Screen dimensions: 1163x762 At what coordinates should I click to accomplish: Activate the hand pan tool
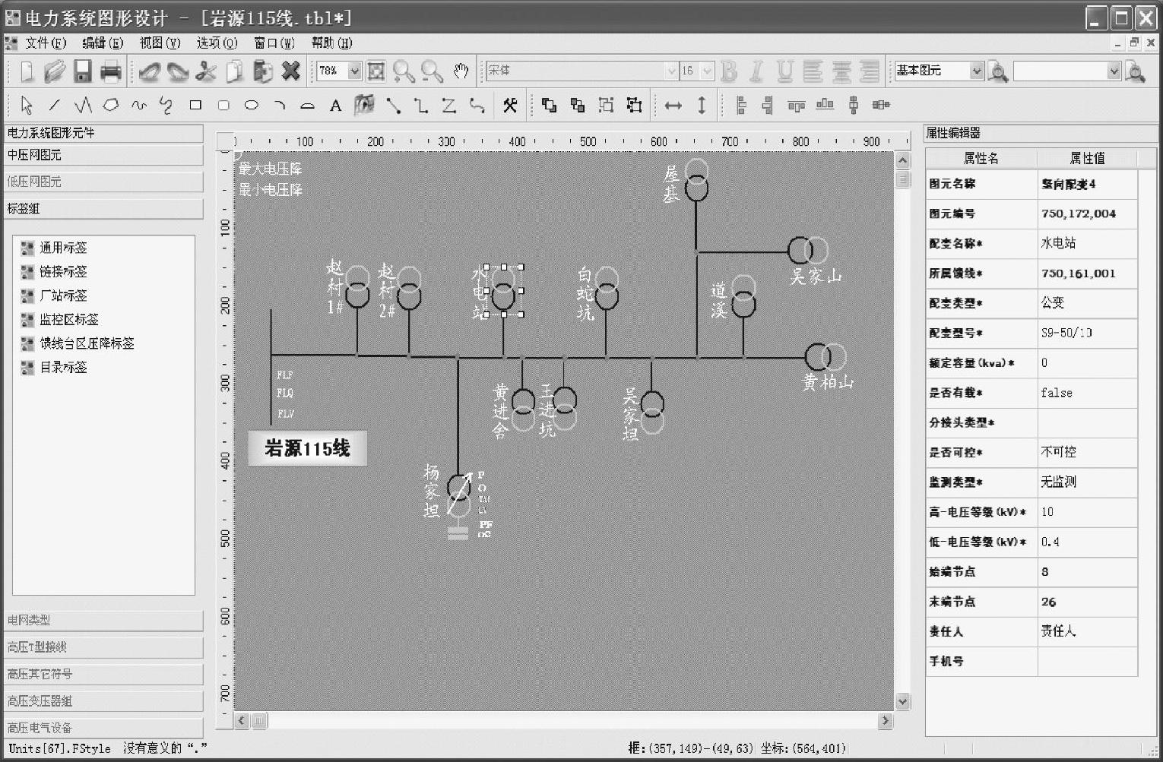(x=461, y=71)
